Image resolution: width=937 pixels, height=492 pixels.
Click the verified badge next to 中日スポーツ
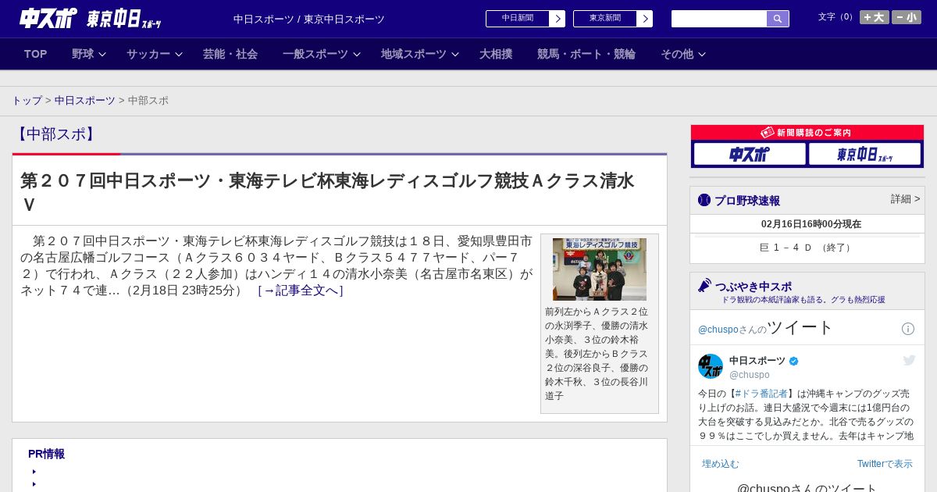(794, 361)
